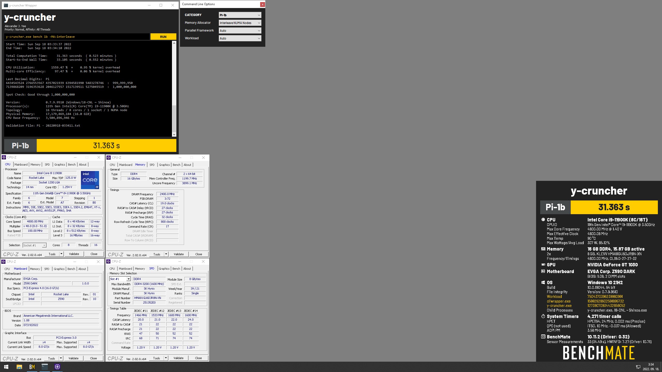Click the Workload hash 7504370396239980991

coord(605,297)
